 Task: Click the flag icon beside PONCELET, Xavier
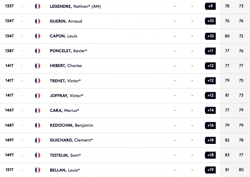37,51
